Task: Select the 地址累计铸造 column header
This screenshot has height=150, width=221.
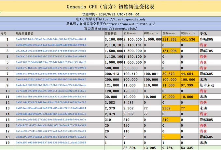Action: tap(60, 33)
